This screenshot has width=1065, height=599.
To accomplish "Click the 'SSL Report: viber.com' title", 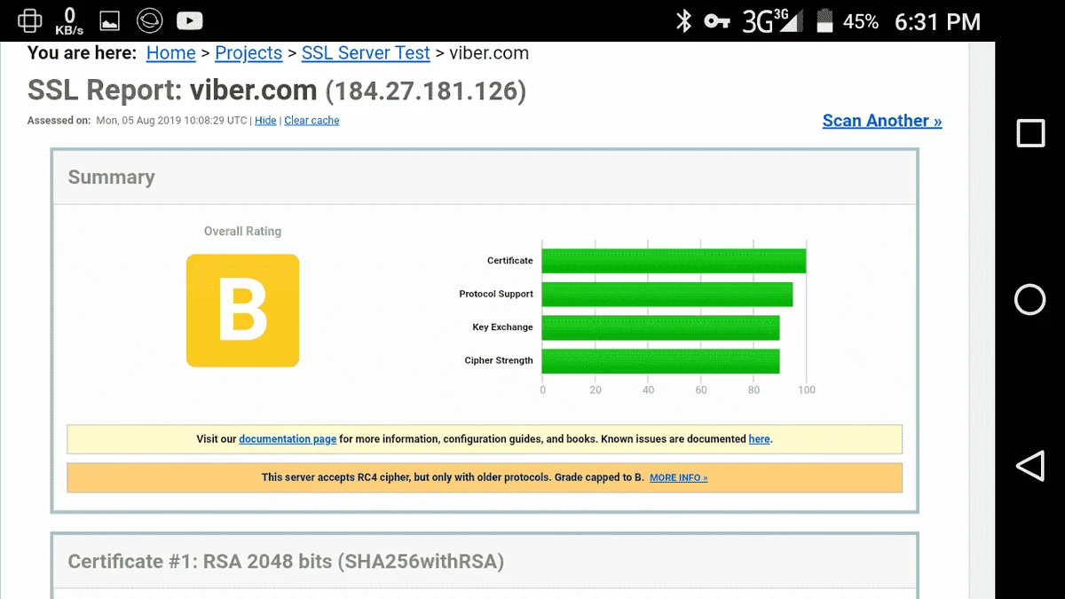I will click(172, 91).
